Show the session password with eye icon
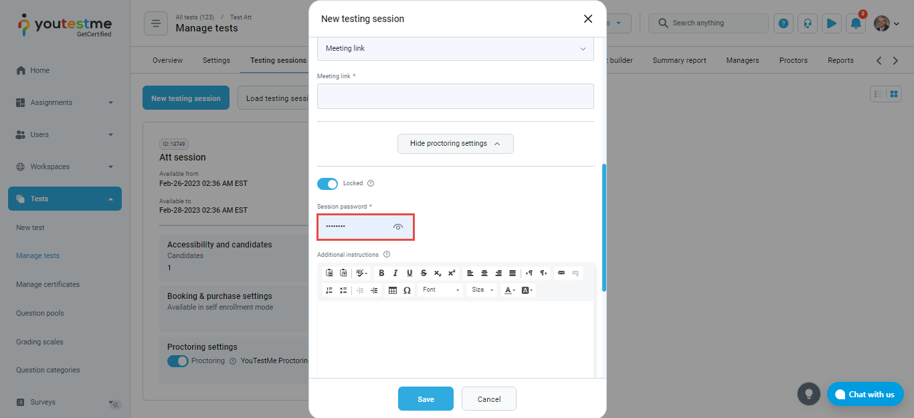Image resolution: width=914 pixels, height=418 pixels. [398, 227]
